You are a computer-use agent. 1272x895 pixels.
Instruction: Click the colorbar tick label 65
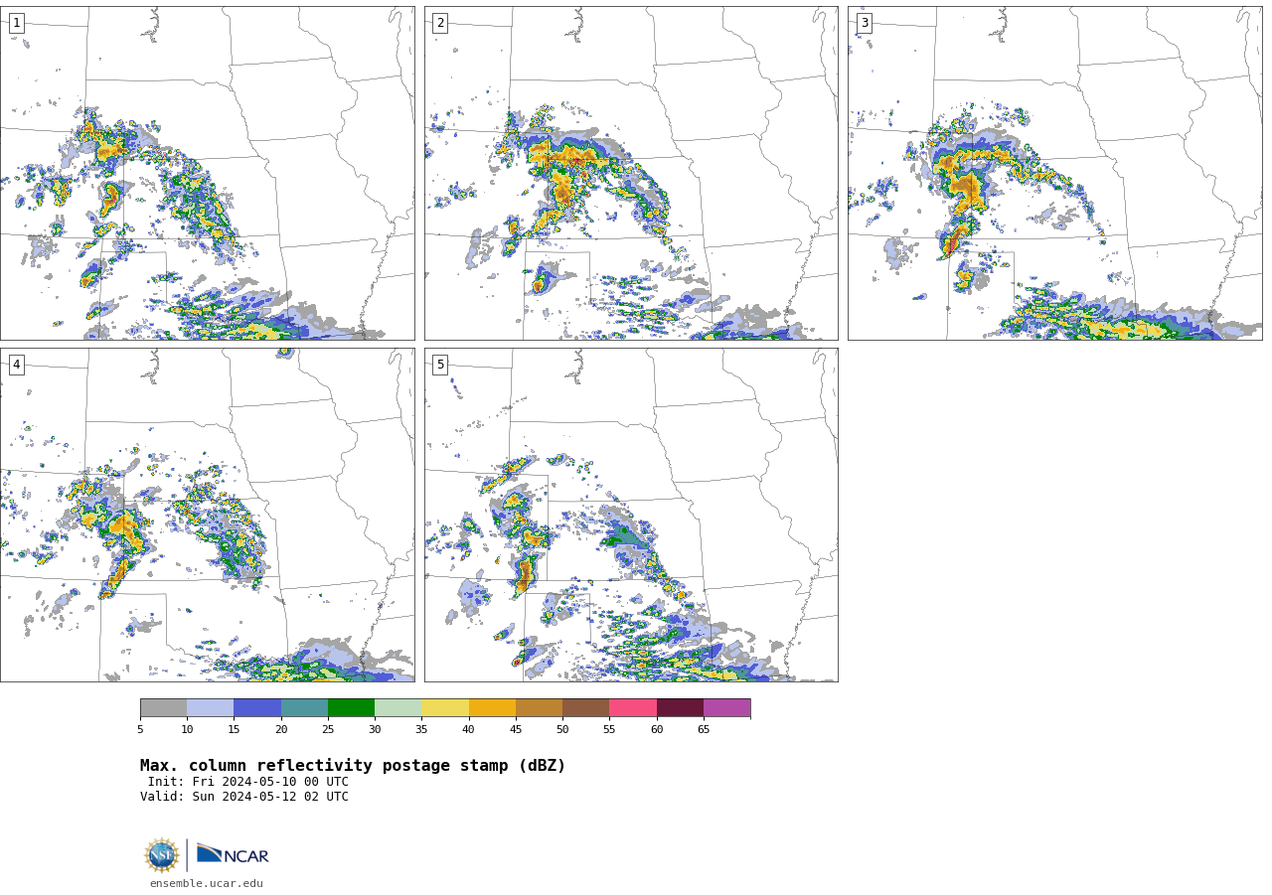click(704, 730)
